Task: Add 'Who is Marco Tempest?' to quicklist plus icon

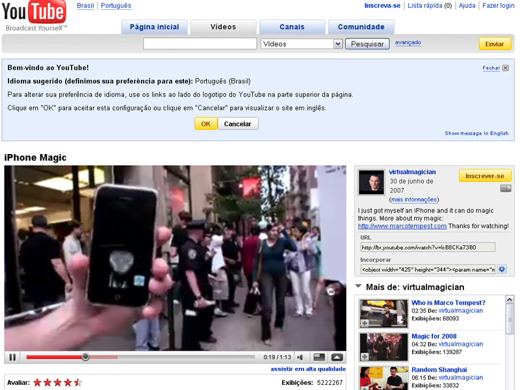Action: click(x=365, y=322)
